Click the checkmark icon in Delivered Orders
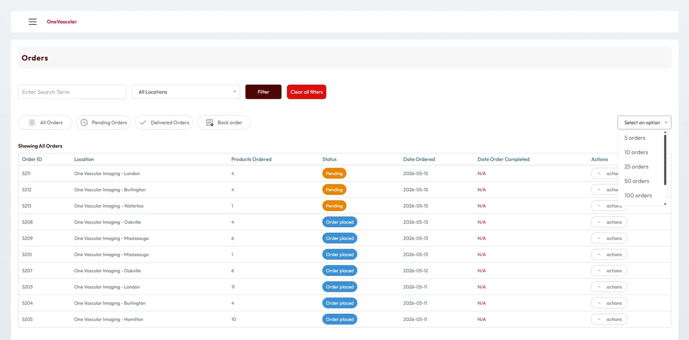Viewport: 689px width, 340px height. (143, 123)
